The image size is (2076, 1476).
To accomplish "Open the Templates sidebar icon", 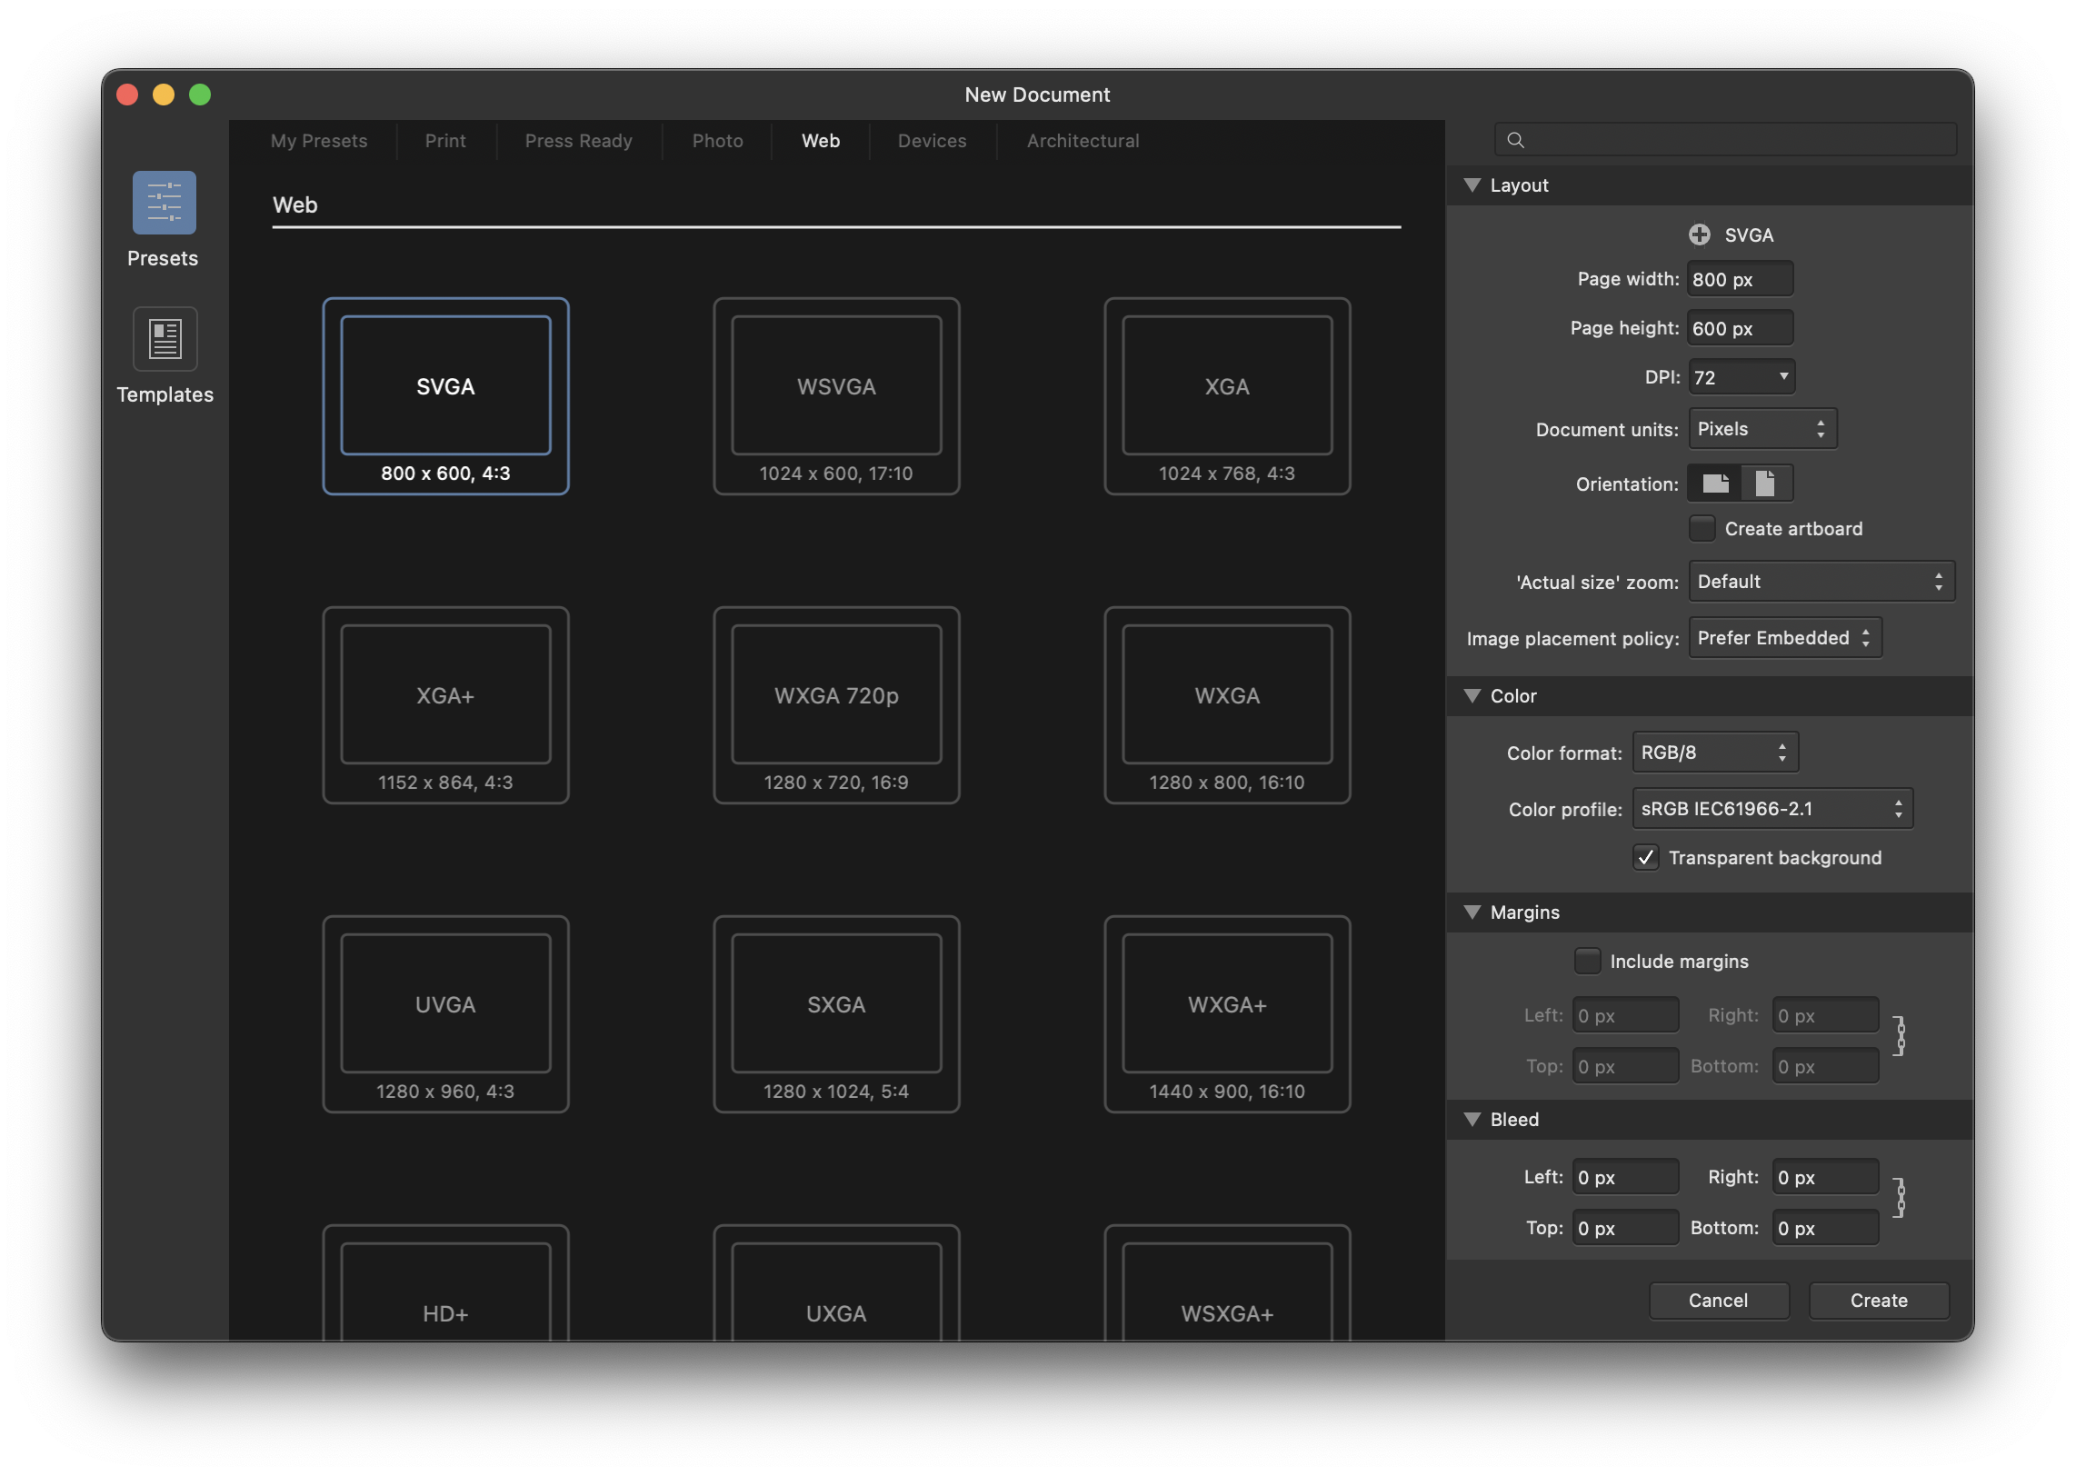I will 165,339.
